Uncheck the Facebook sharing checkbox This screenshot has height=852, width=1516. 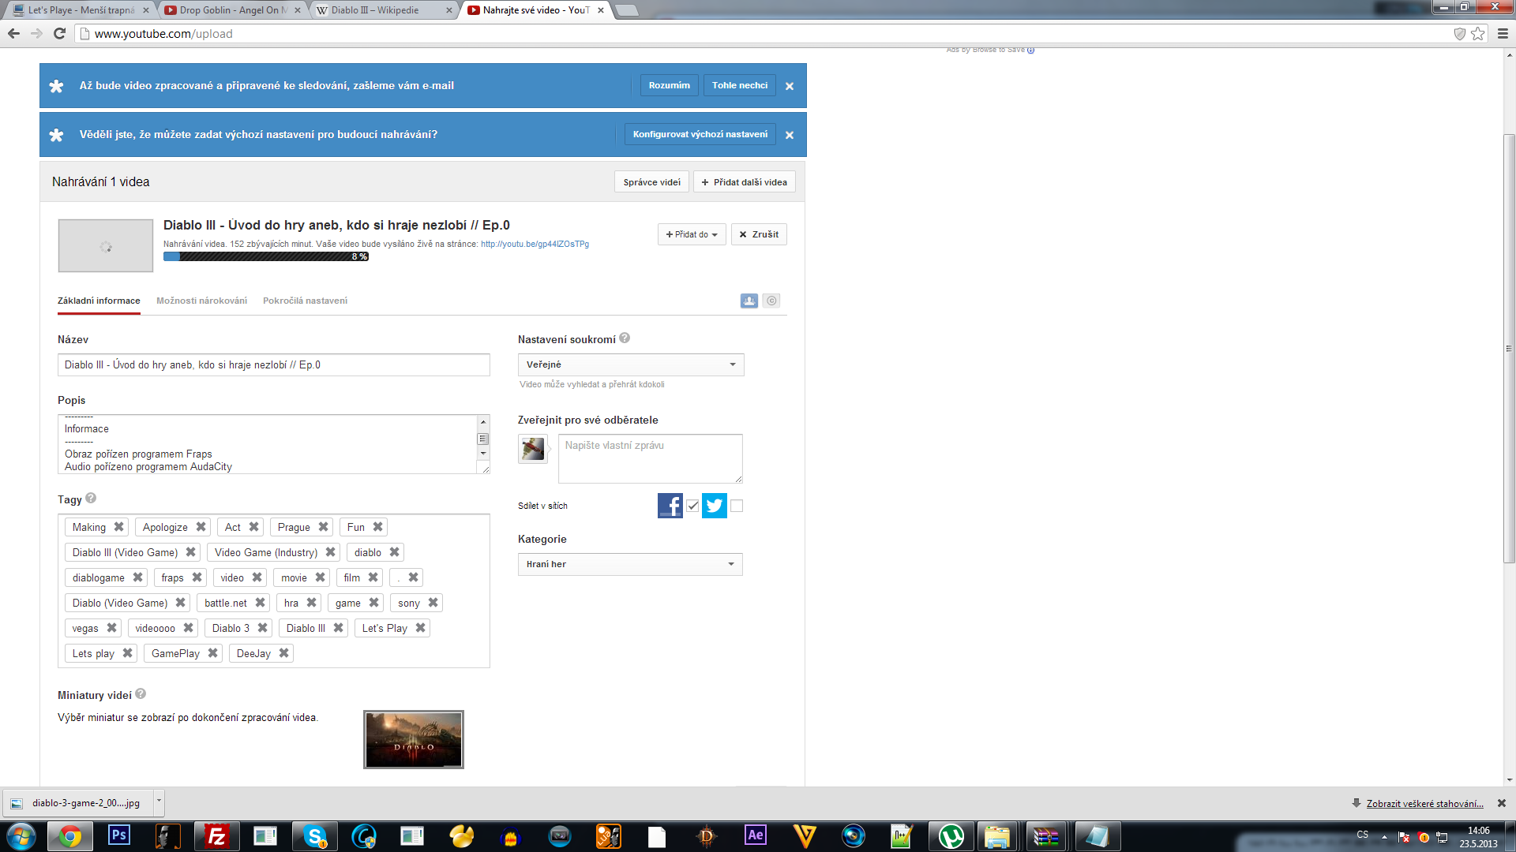pyautogui.click(x=692, y=506)
